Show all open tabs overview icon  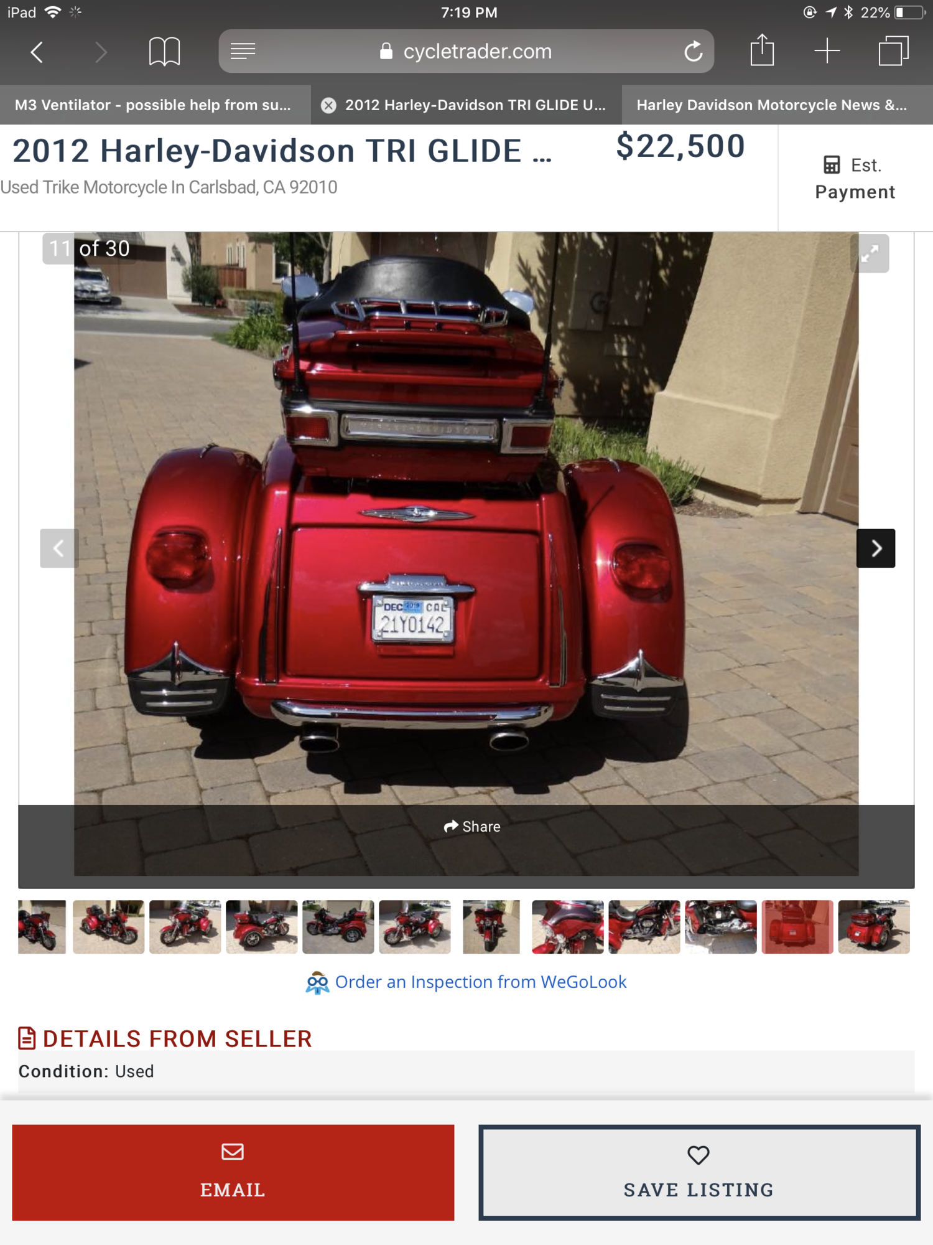point(894,51)
